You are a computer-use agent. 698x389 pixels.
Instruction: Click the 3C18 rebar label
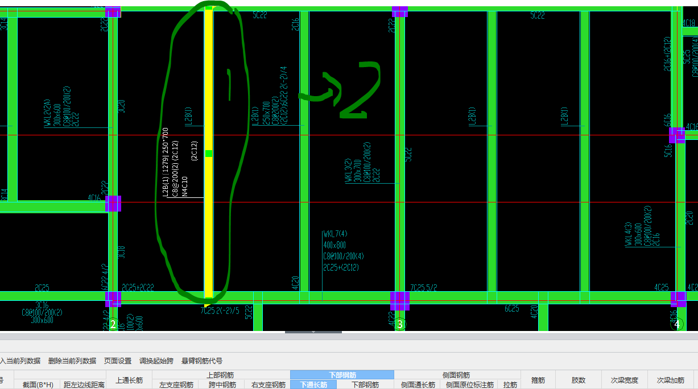point(121,253)
